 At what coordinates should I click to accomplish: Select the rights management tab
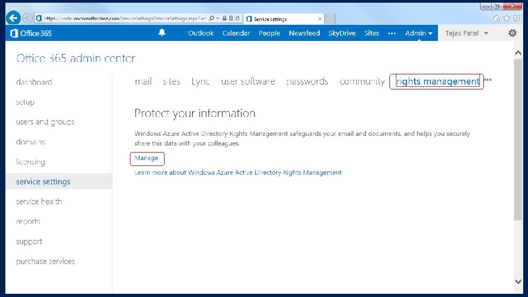pos(438,81)
